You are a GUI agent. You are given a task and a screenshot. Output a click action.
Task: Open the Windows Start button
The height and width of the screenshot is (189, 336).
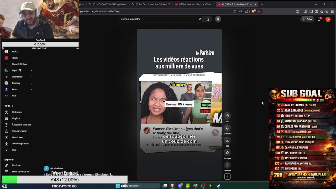(117, 186)
